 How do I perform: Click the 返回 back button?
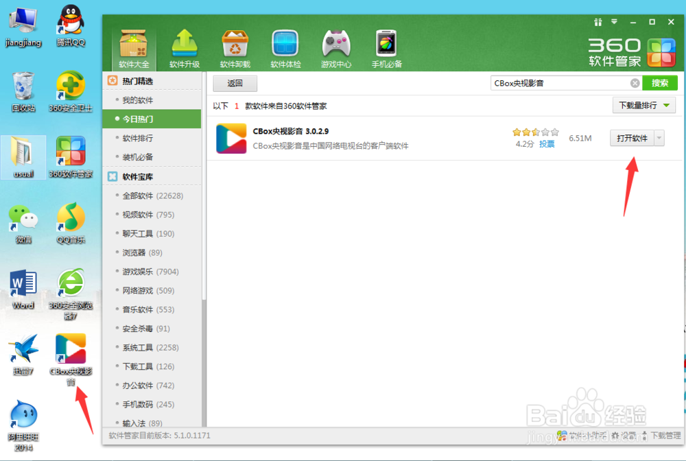[235, 83]
